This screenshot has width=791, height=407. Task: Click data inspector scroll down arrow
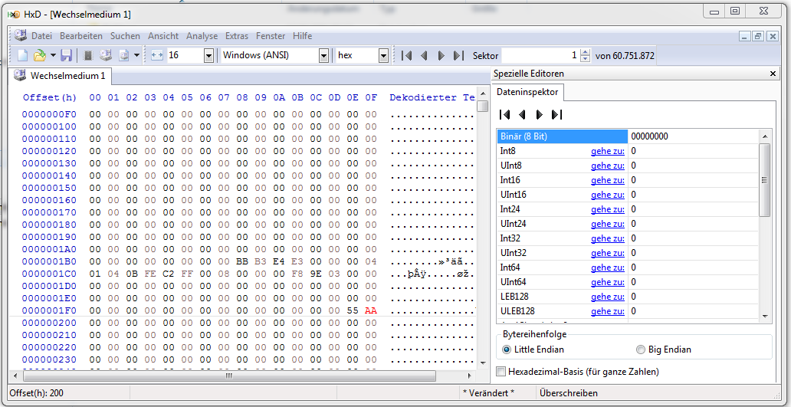[765, 316]
